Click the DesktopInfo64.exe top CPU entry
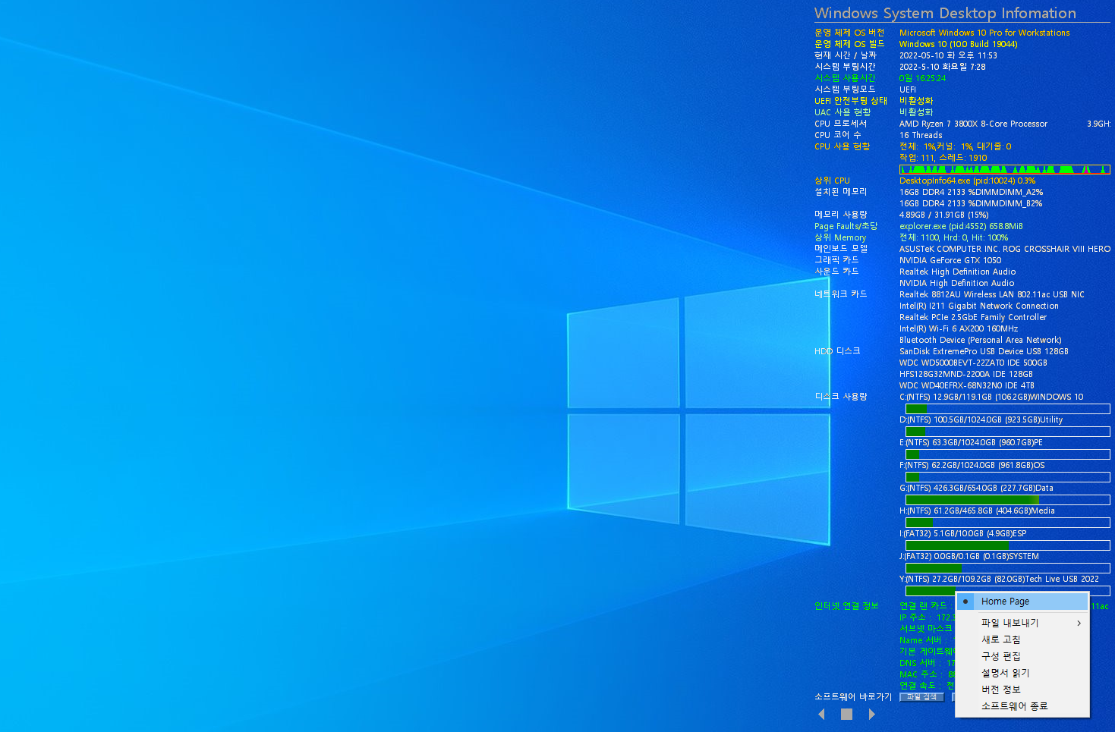Viewport: 1115px width, 732px height. (x=967, y=181)
